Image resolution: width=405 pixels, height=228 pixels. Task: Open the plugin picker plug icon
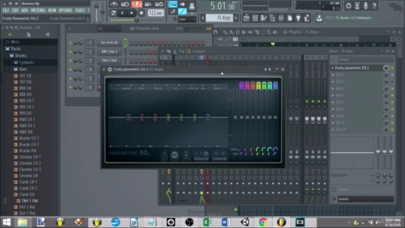tap(298, 18)
